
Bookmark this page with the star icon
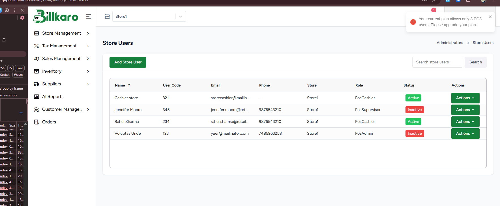[434, 1]
